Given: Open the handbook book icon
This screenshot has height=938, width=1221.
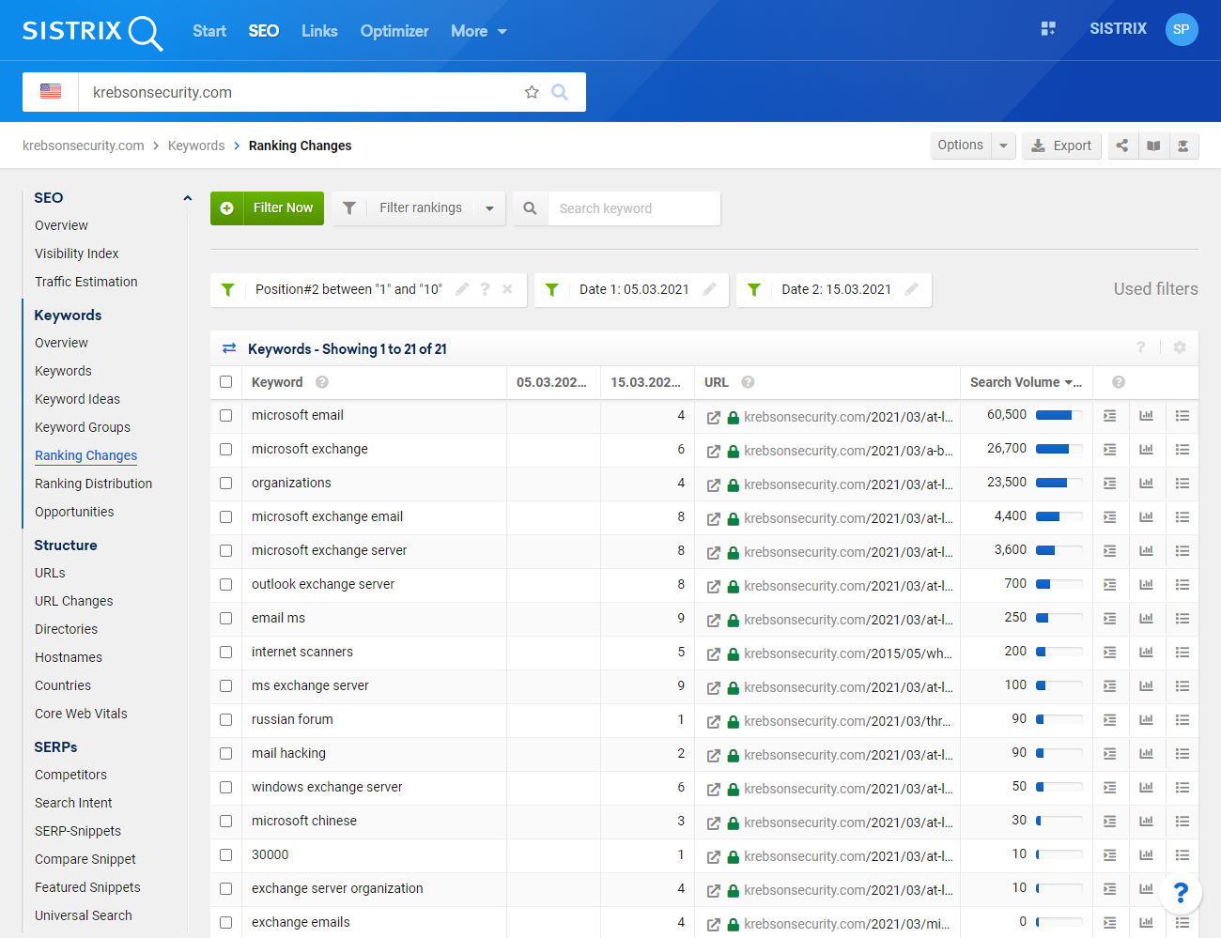Looking at the screenshot, I should point(1153,146).
